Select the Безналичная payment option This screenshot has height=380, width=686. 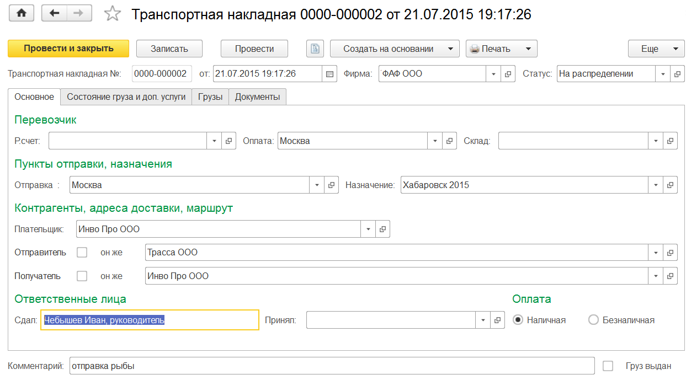pos(593,320)
